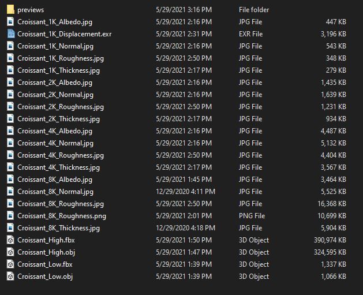Click the Croissant_High.obj 3D object icon
The width and height of the screenshot is (363, 295).
point(10,252)
